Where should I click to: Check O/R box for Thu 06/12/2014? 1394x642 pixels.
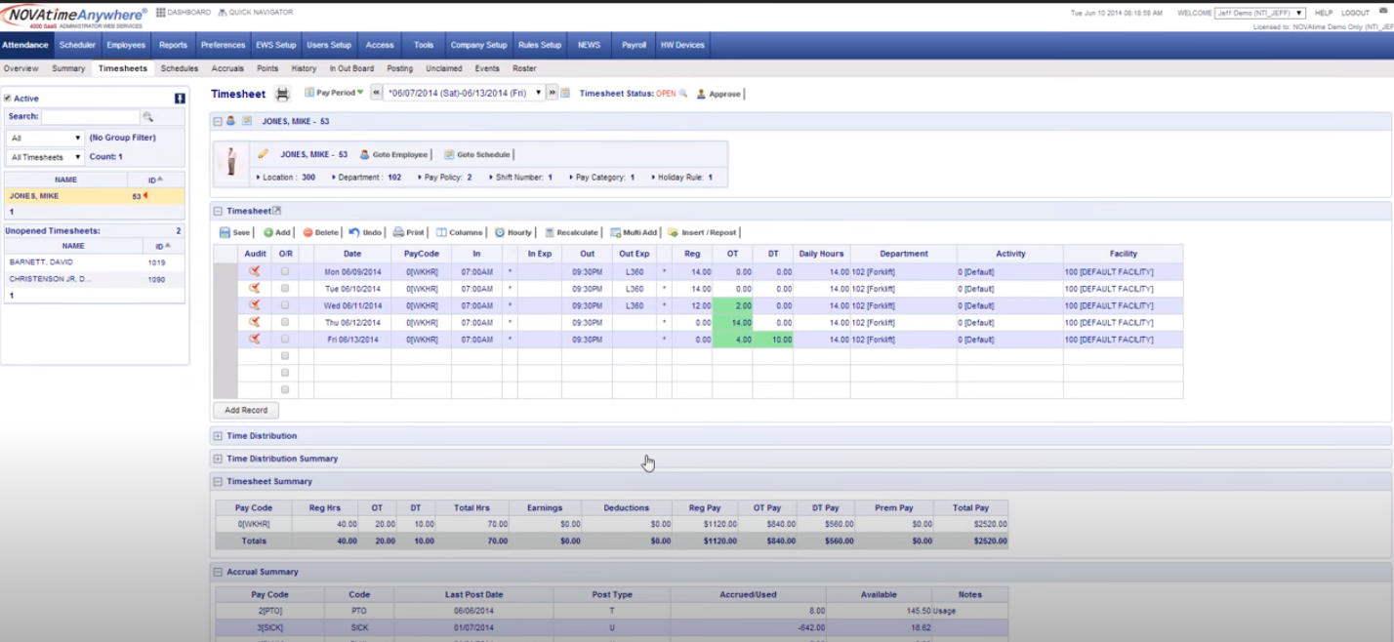pyautogui.click(x=285, y=322)
